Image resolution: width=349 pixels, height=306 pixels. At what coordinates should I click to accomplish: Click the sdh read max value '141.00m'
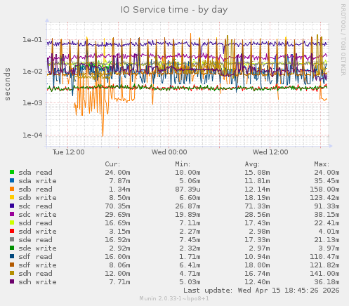click(x=324, y=274)
